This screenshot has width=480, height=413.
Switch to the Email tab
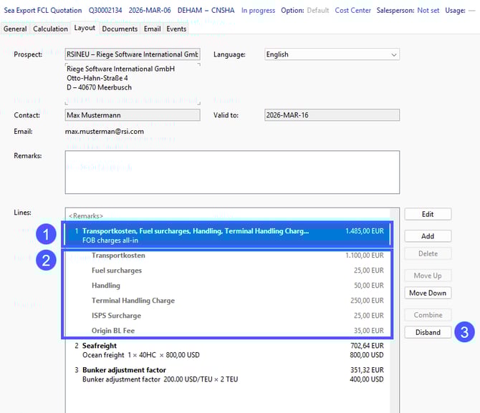152,29
